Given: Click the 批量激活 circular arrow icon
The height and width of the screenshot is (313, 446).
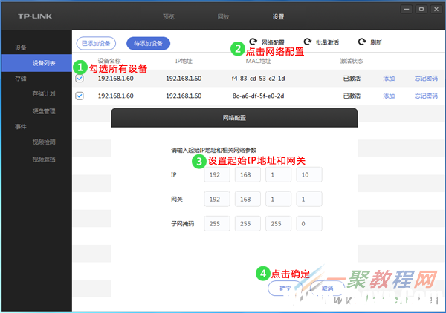Looking at the screenshot, I should click(308, 42).
